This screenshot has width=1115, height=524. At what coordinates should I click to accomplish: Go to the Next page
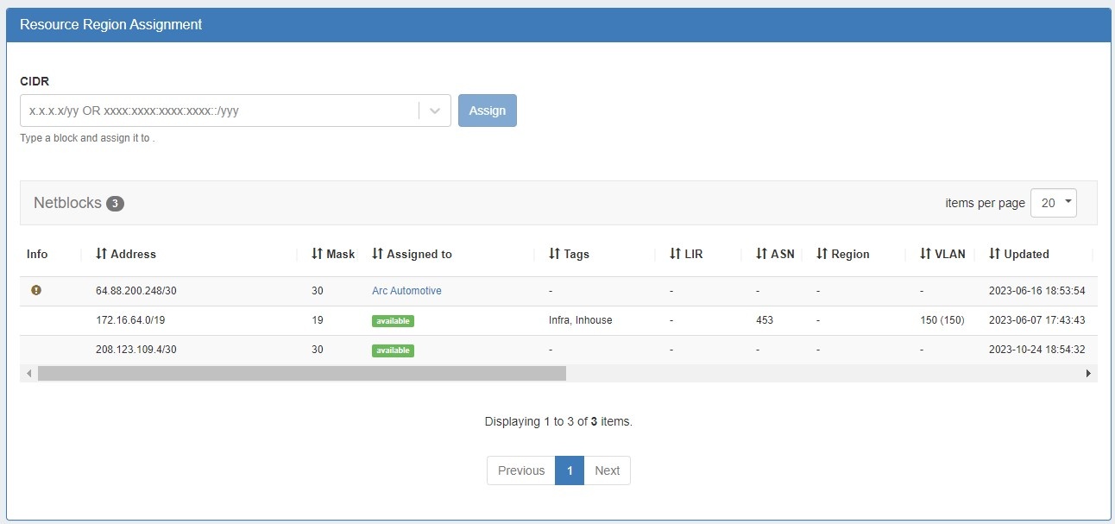pos(607,470)
